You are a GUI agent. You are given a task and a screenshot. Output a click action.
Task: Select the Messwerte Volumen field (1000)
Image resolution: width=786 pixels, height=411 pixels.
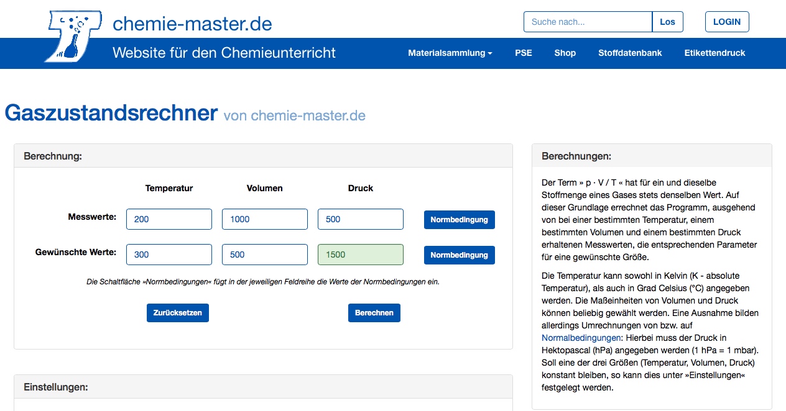coord(265,219)
